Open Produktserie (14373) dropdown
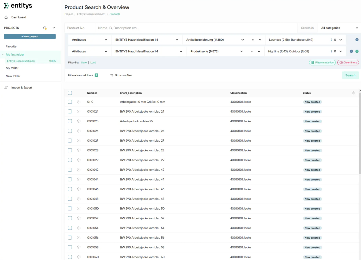 tap(217, 51)
